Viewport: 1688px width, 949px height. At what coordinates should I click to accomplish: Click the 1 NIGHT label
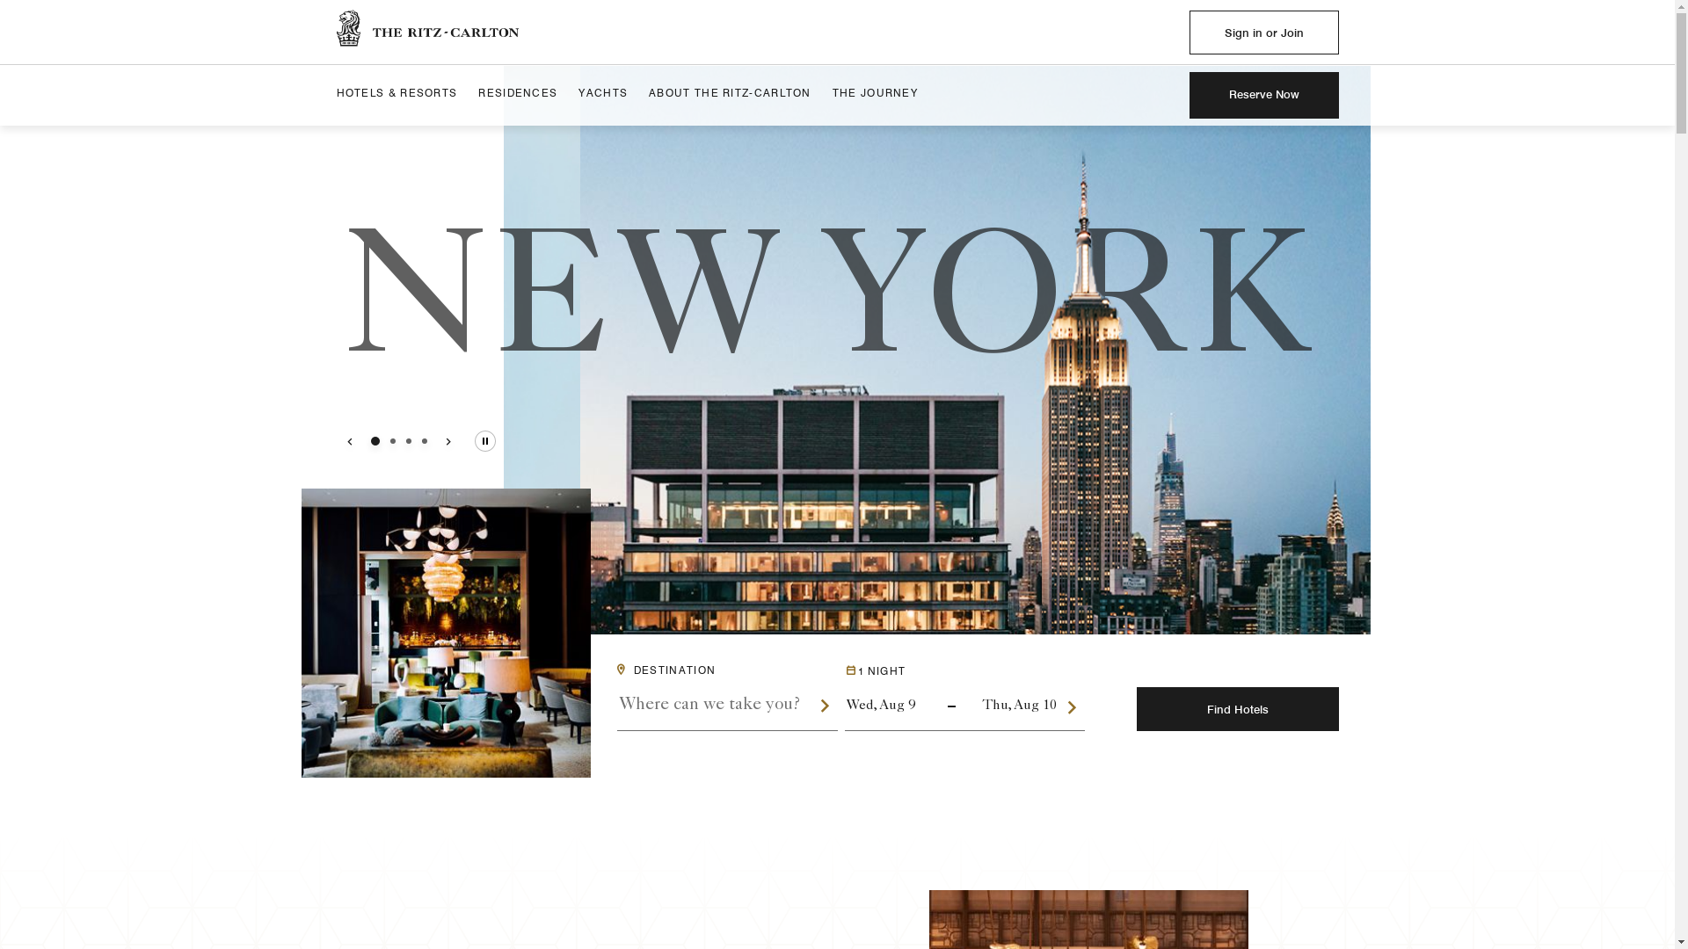point(882,671)
